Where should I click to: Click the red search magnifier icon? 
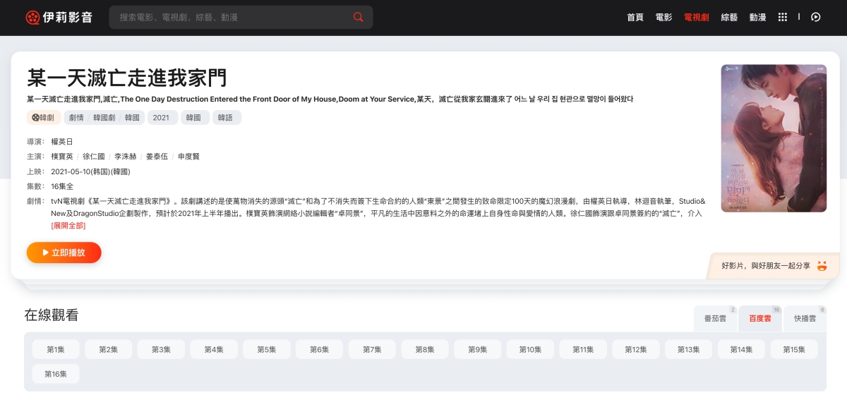tap(359, 17)
